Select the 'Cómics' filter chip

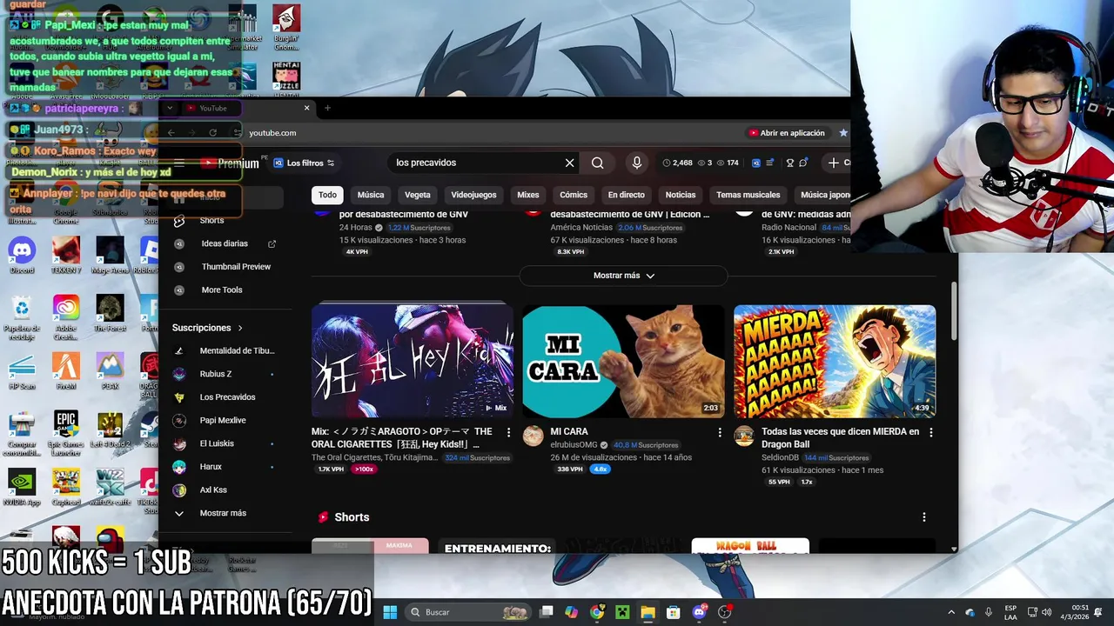pos(574,195)
